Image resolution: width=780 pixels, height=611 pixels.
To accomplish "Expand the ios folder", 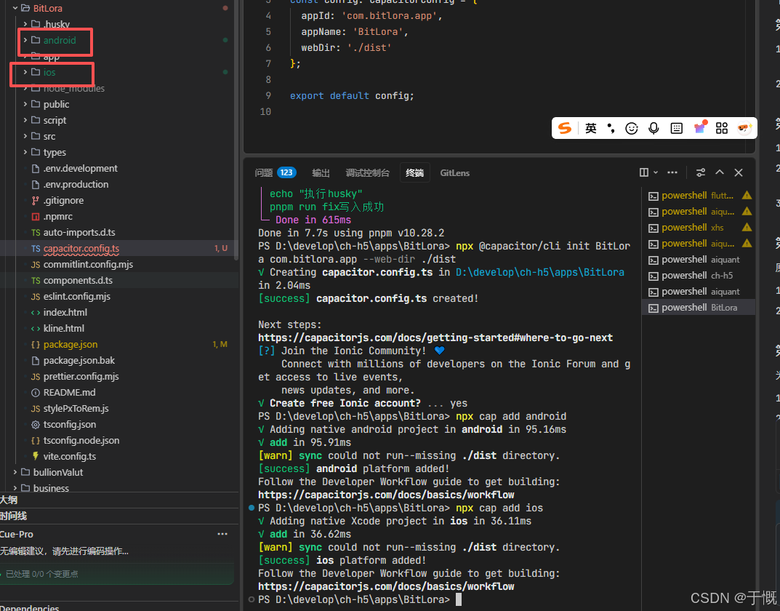I will coord(25,72).
